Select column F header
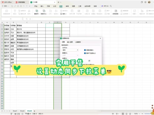This screenshot has height=115, width=154. coord(57,22)
